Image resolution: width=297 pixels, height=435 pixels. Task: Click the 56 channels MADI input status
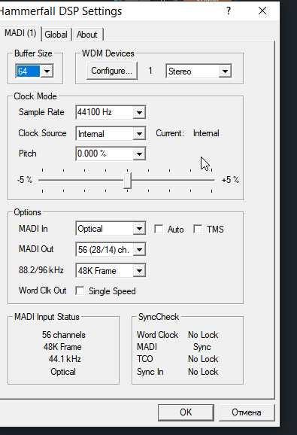pos(64,335)
